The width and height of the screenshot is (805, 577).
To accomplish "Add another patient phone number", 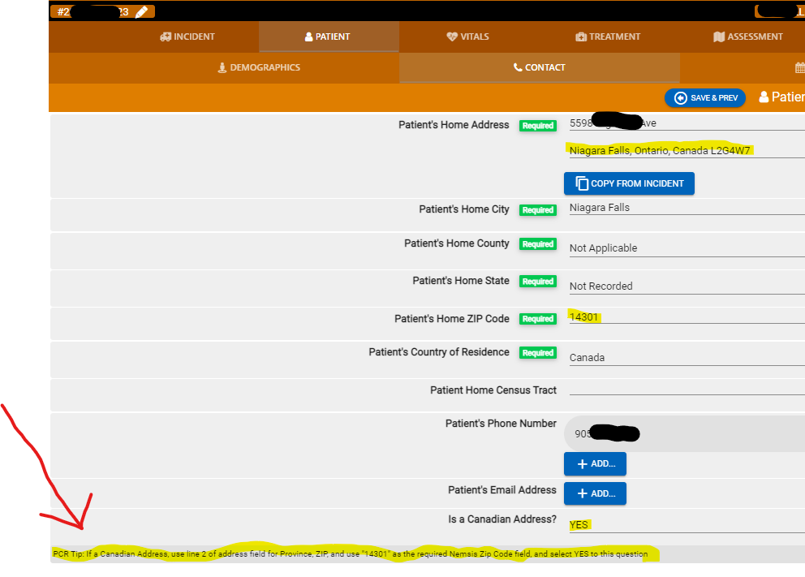I will pyautogui.click(x=595, y=463).
